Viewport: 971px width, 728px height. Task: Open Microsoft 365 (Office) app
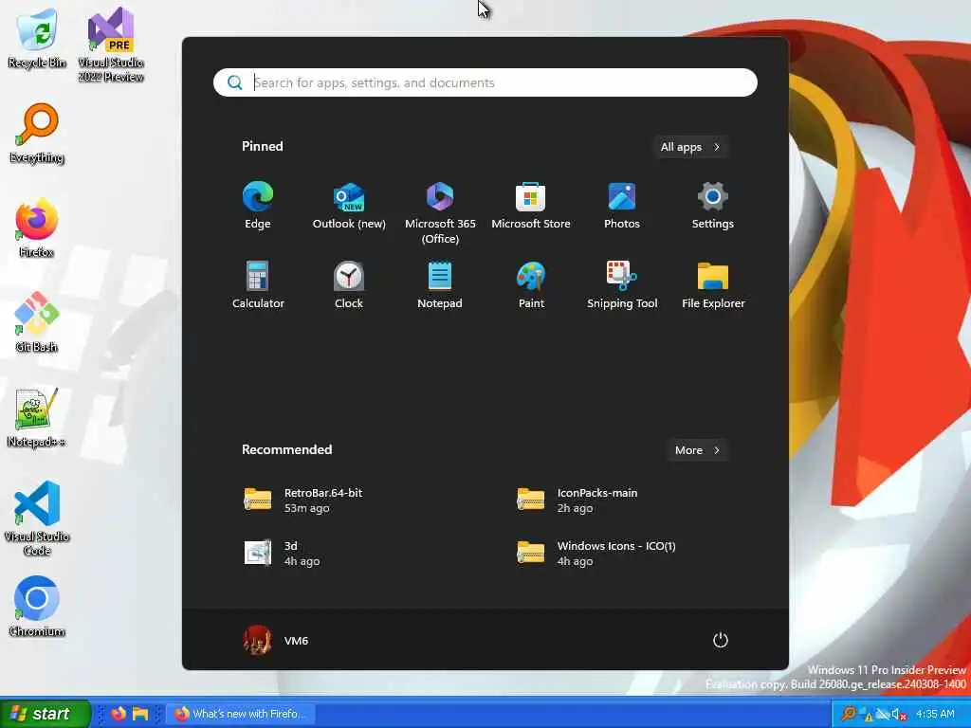[440, 213]
